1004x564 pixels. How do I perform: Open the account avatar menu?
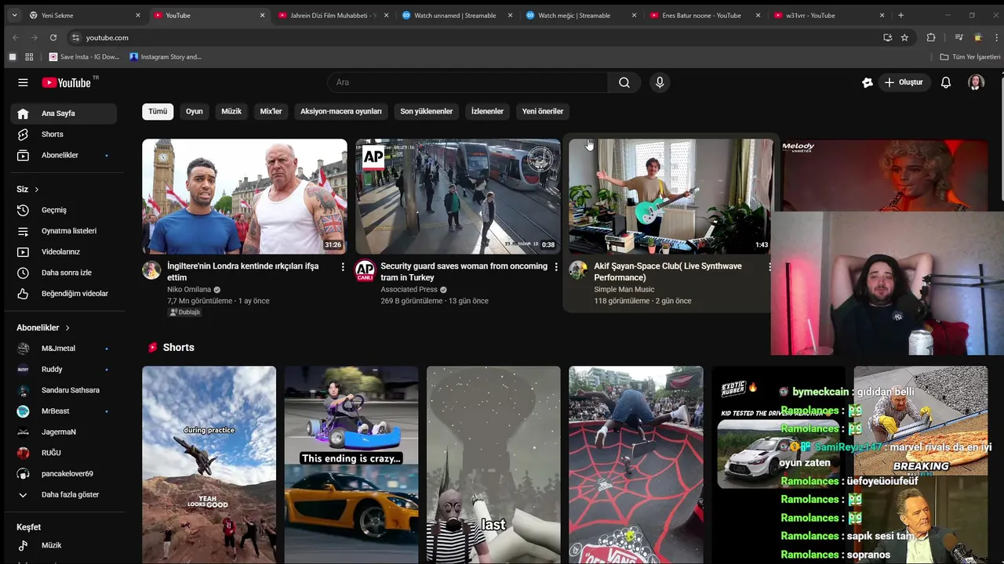click(976, 82)
